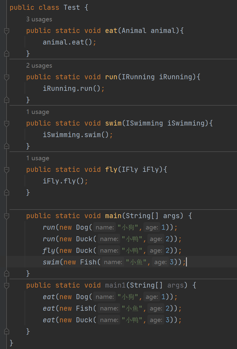The height and width of the screenshot is (349, 237).
Task: Collapse the eat method at its declaration fold marker
Action: click(7, 31)
